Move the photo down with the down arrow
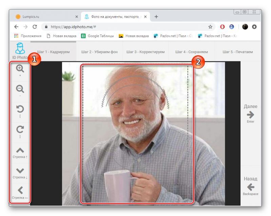Screen dimensions: 271x216 pyautogui.click(x=20, y=171)
